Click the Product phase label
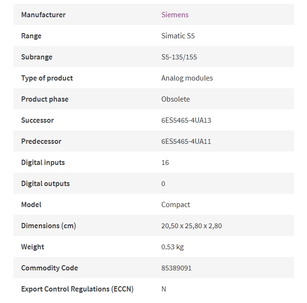 coord(45,99)
